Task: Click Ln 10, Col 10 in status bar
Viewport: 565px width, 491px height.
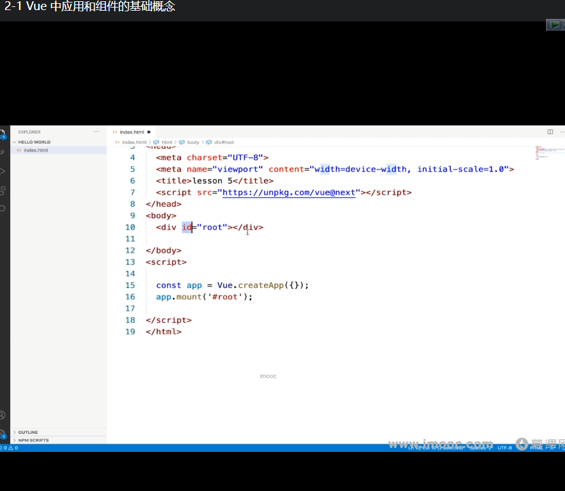Action: [436, 448]
